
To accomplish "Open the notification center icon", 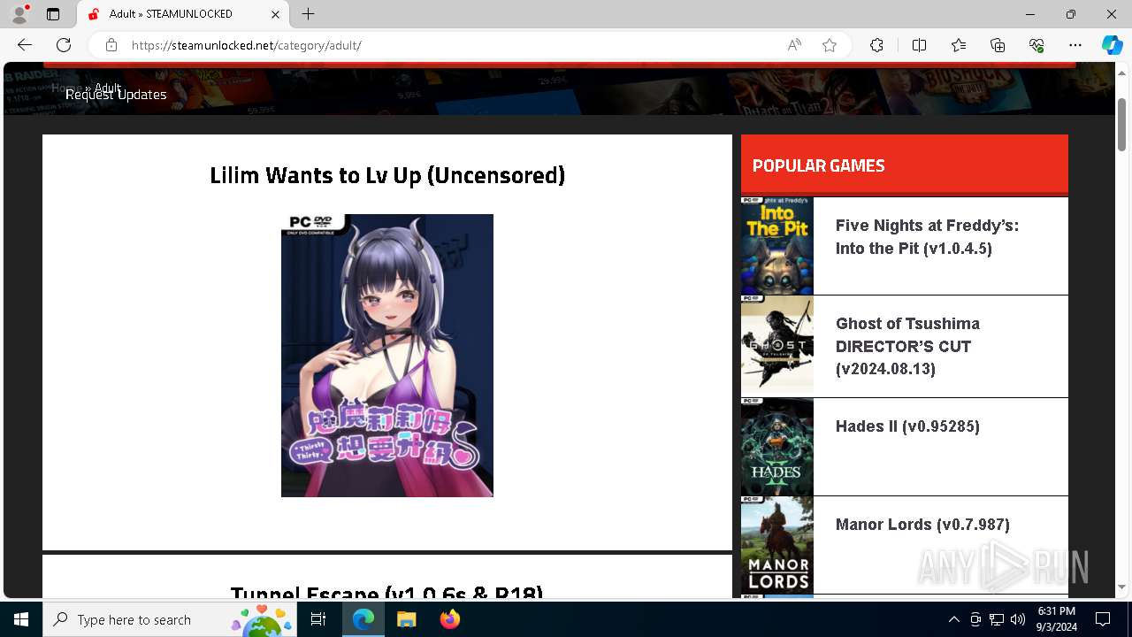I will [1103, 619].
